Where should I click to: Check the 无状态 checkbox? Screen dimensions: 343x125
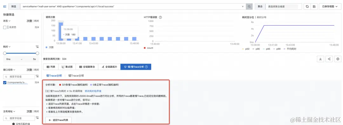pyautogui.click(x=4, y=27)
